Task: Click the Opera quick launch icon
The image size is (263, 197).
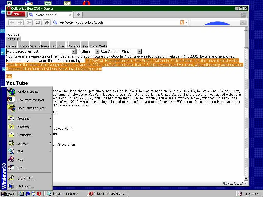Action: [39, 194]
